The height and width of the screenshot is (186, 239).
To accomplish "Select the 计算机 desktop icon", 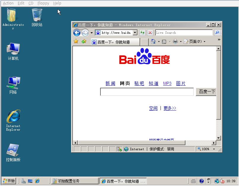I will (x=13, y=52).
